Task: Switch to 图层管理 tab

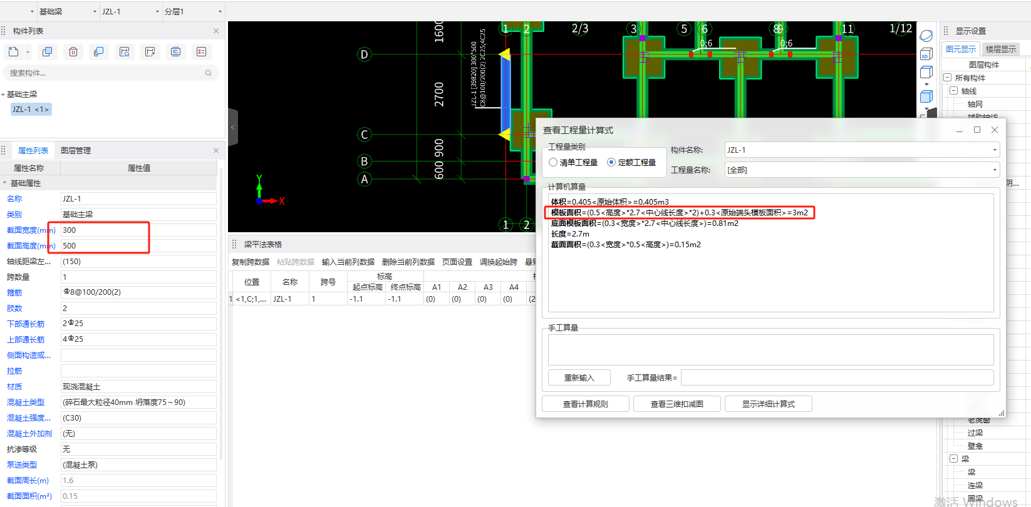Action: tap(76, 151)
